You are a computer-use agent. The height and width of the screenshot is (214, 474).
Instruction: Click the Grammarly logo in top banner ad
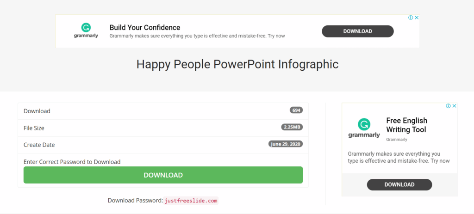tap(86, 31)
